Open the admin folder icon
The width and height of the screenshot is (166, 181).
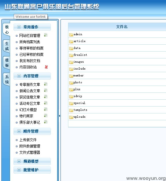(x=71, y=35)
